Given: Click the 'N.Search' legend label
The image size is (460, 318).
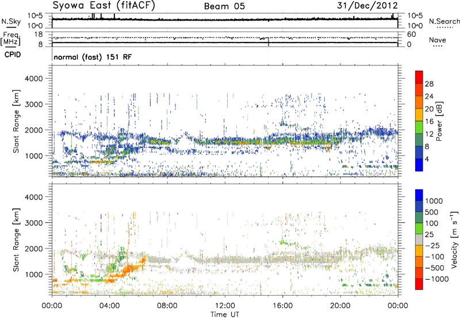Looking at the screenshot, I should click(x=444, y=21).
